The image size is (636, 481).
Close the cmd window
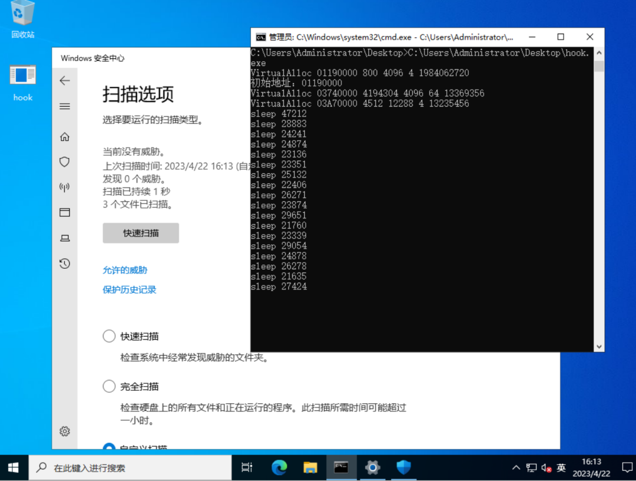[589, 37]
